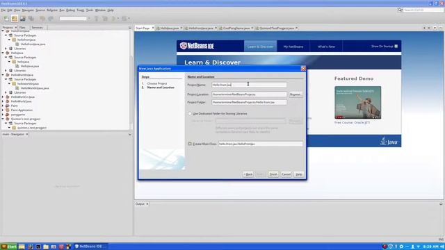Click the Paint Application project icon
445x250 pixels.
point(8,110)
